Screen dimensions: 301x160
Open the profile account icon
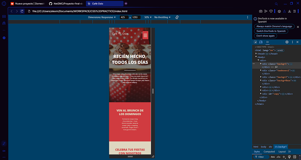(284, 11)
